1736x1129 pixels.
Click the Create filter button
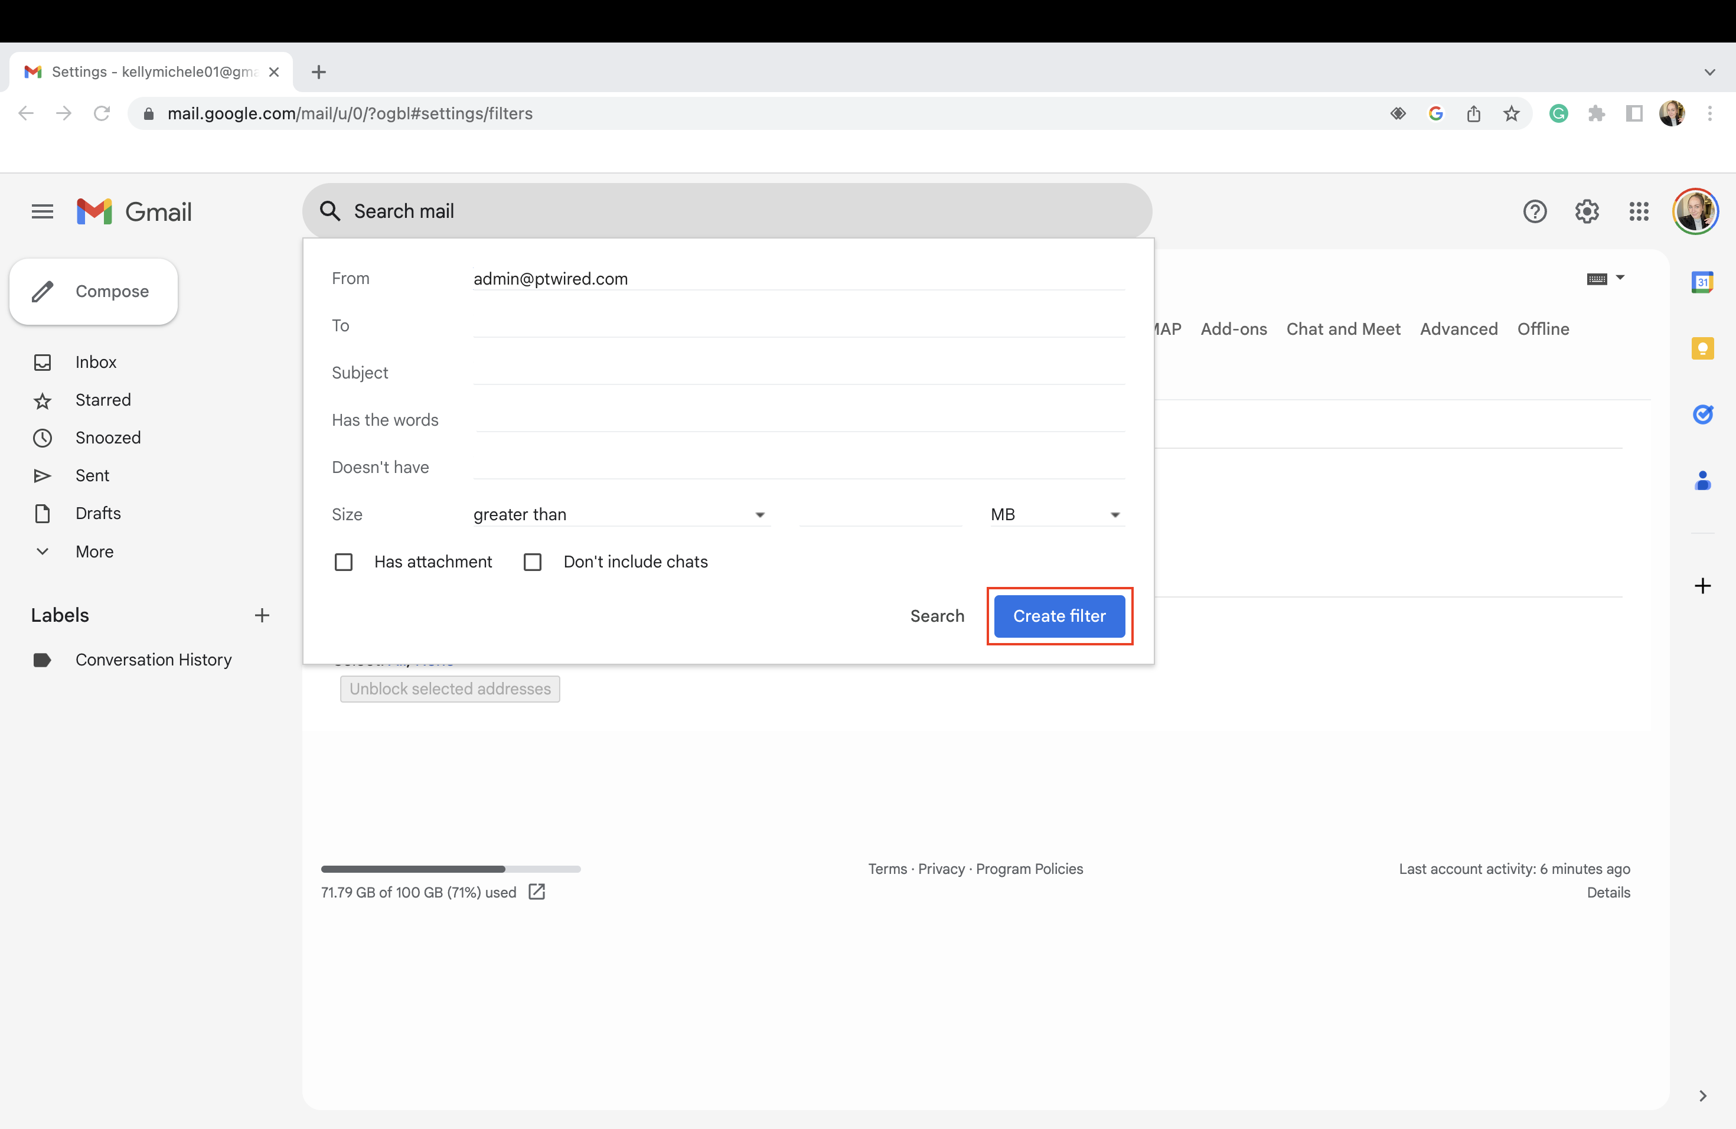click(1059, 615)
